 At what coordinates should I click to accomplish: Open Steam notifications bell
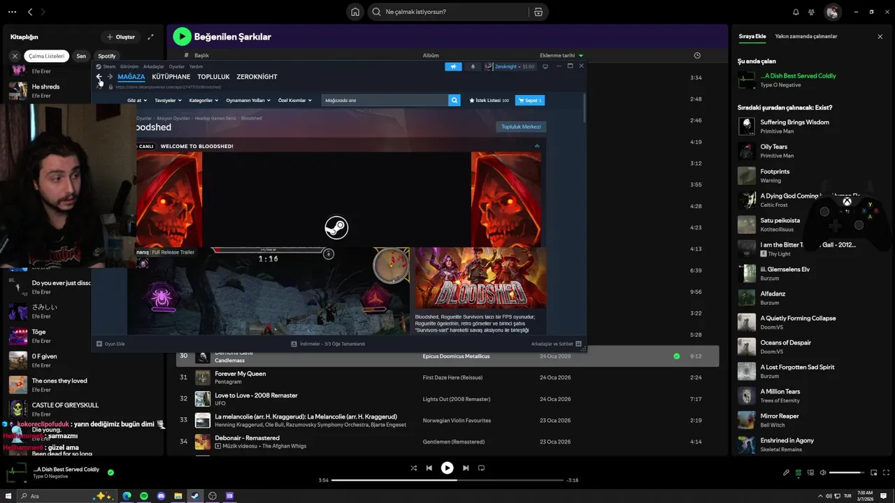[473, 66]
